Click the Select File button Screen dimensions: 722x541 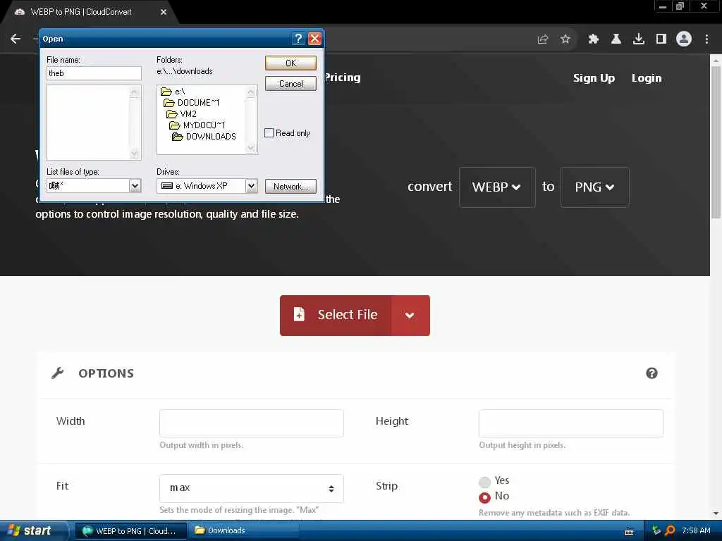click(336, 315)
